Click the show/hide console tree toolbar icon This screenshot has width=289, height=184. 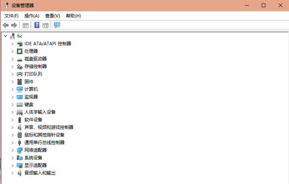[26, 25]
